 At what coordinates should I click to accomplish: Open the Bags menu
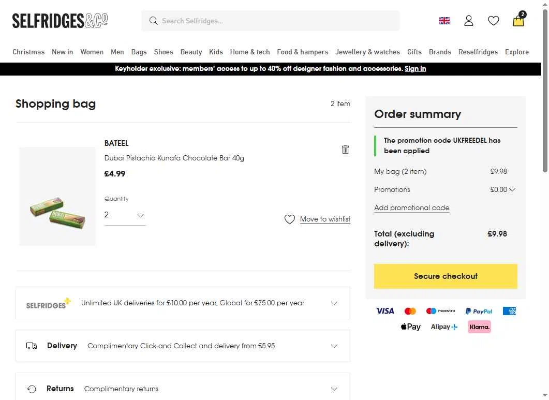click(139, 52)
